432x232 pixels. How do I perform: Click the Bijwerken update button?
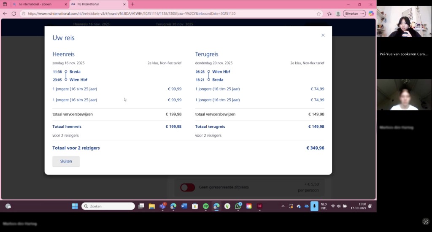point(354,13)
